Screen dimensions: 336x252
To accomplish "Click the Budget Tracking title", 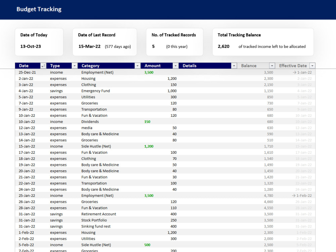I will coord(39,9).
